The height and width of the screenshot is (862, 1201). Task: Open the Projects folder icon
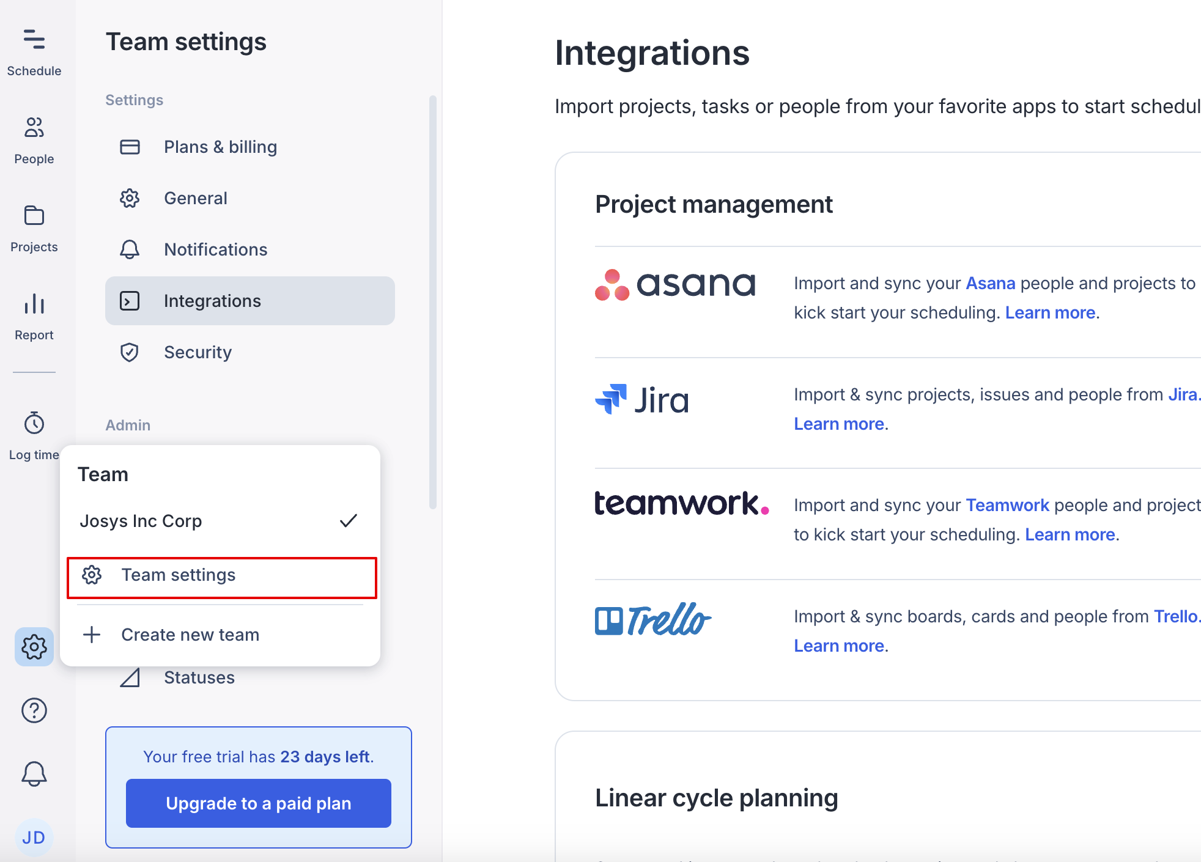click(34, 216)
